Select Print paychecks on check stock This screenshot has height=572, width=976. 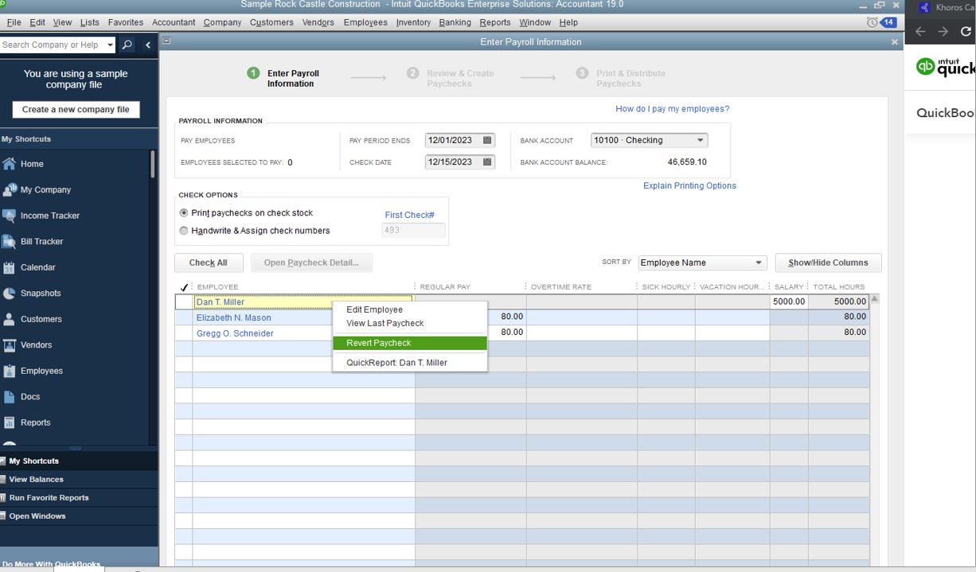[183, 212]
